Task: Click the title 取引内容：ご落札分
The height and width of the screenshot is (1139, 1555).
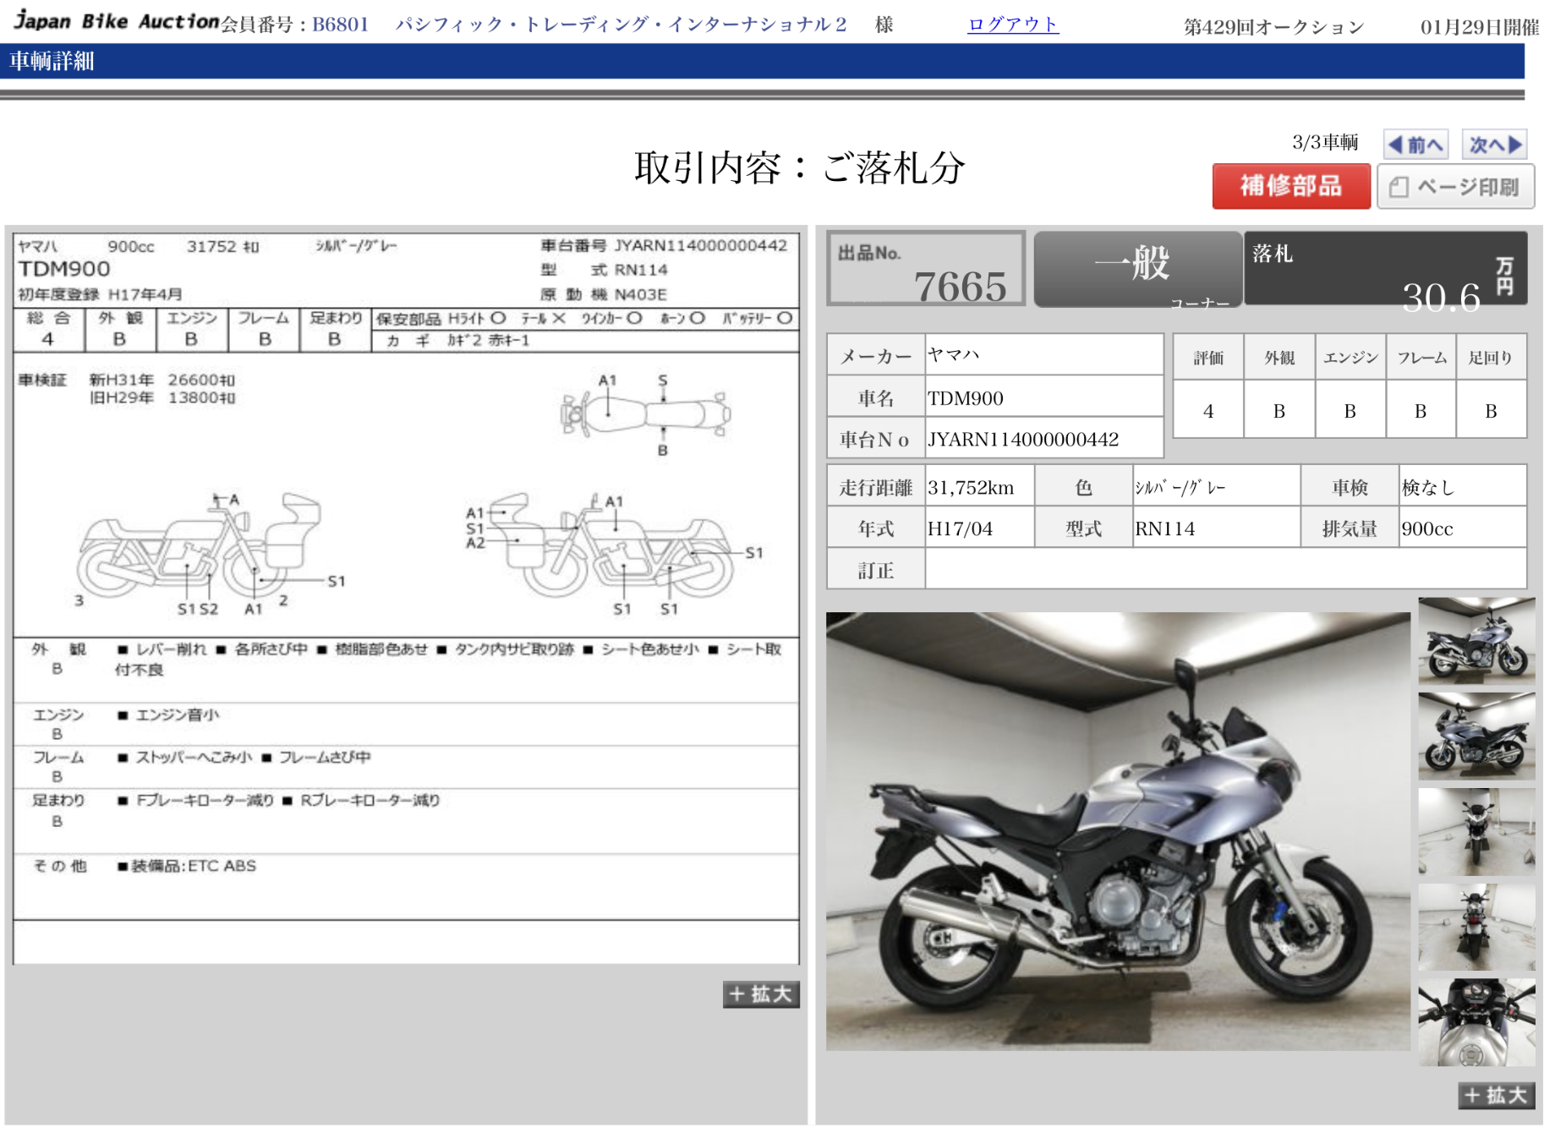Action: [799, 167]
